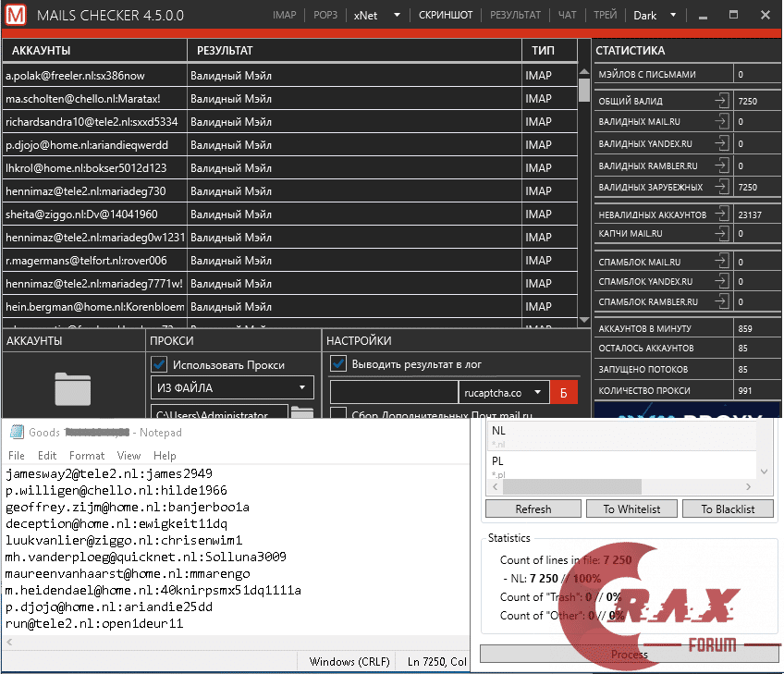Open ЧАТ menu item
The image size is (784, 674).
[567, 15]
